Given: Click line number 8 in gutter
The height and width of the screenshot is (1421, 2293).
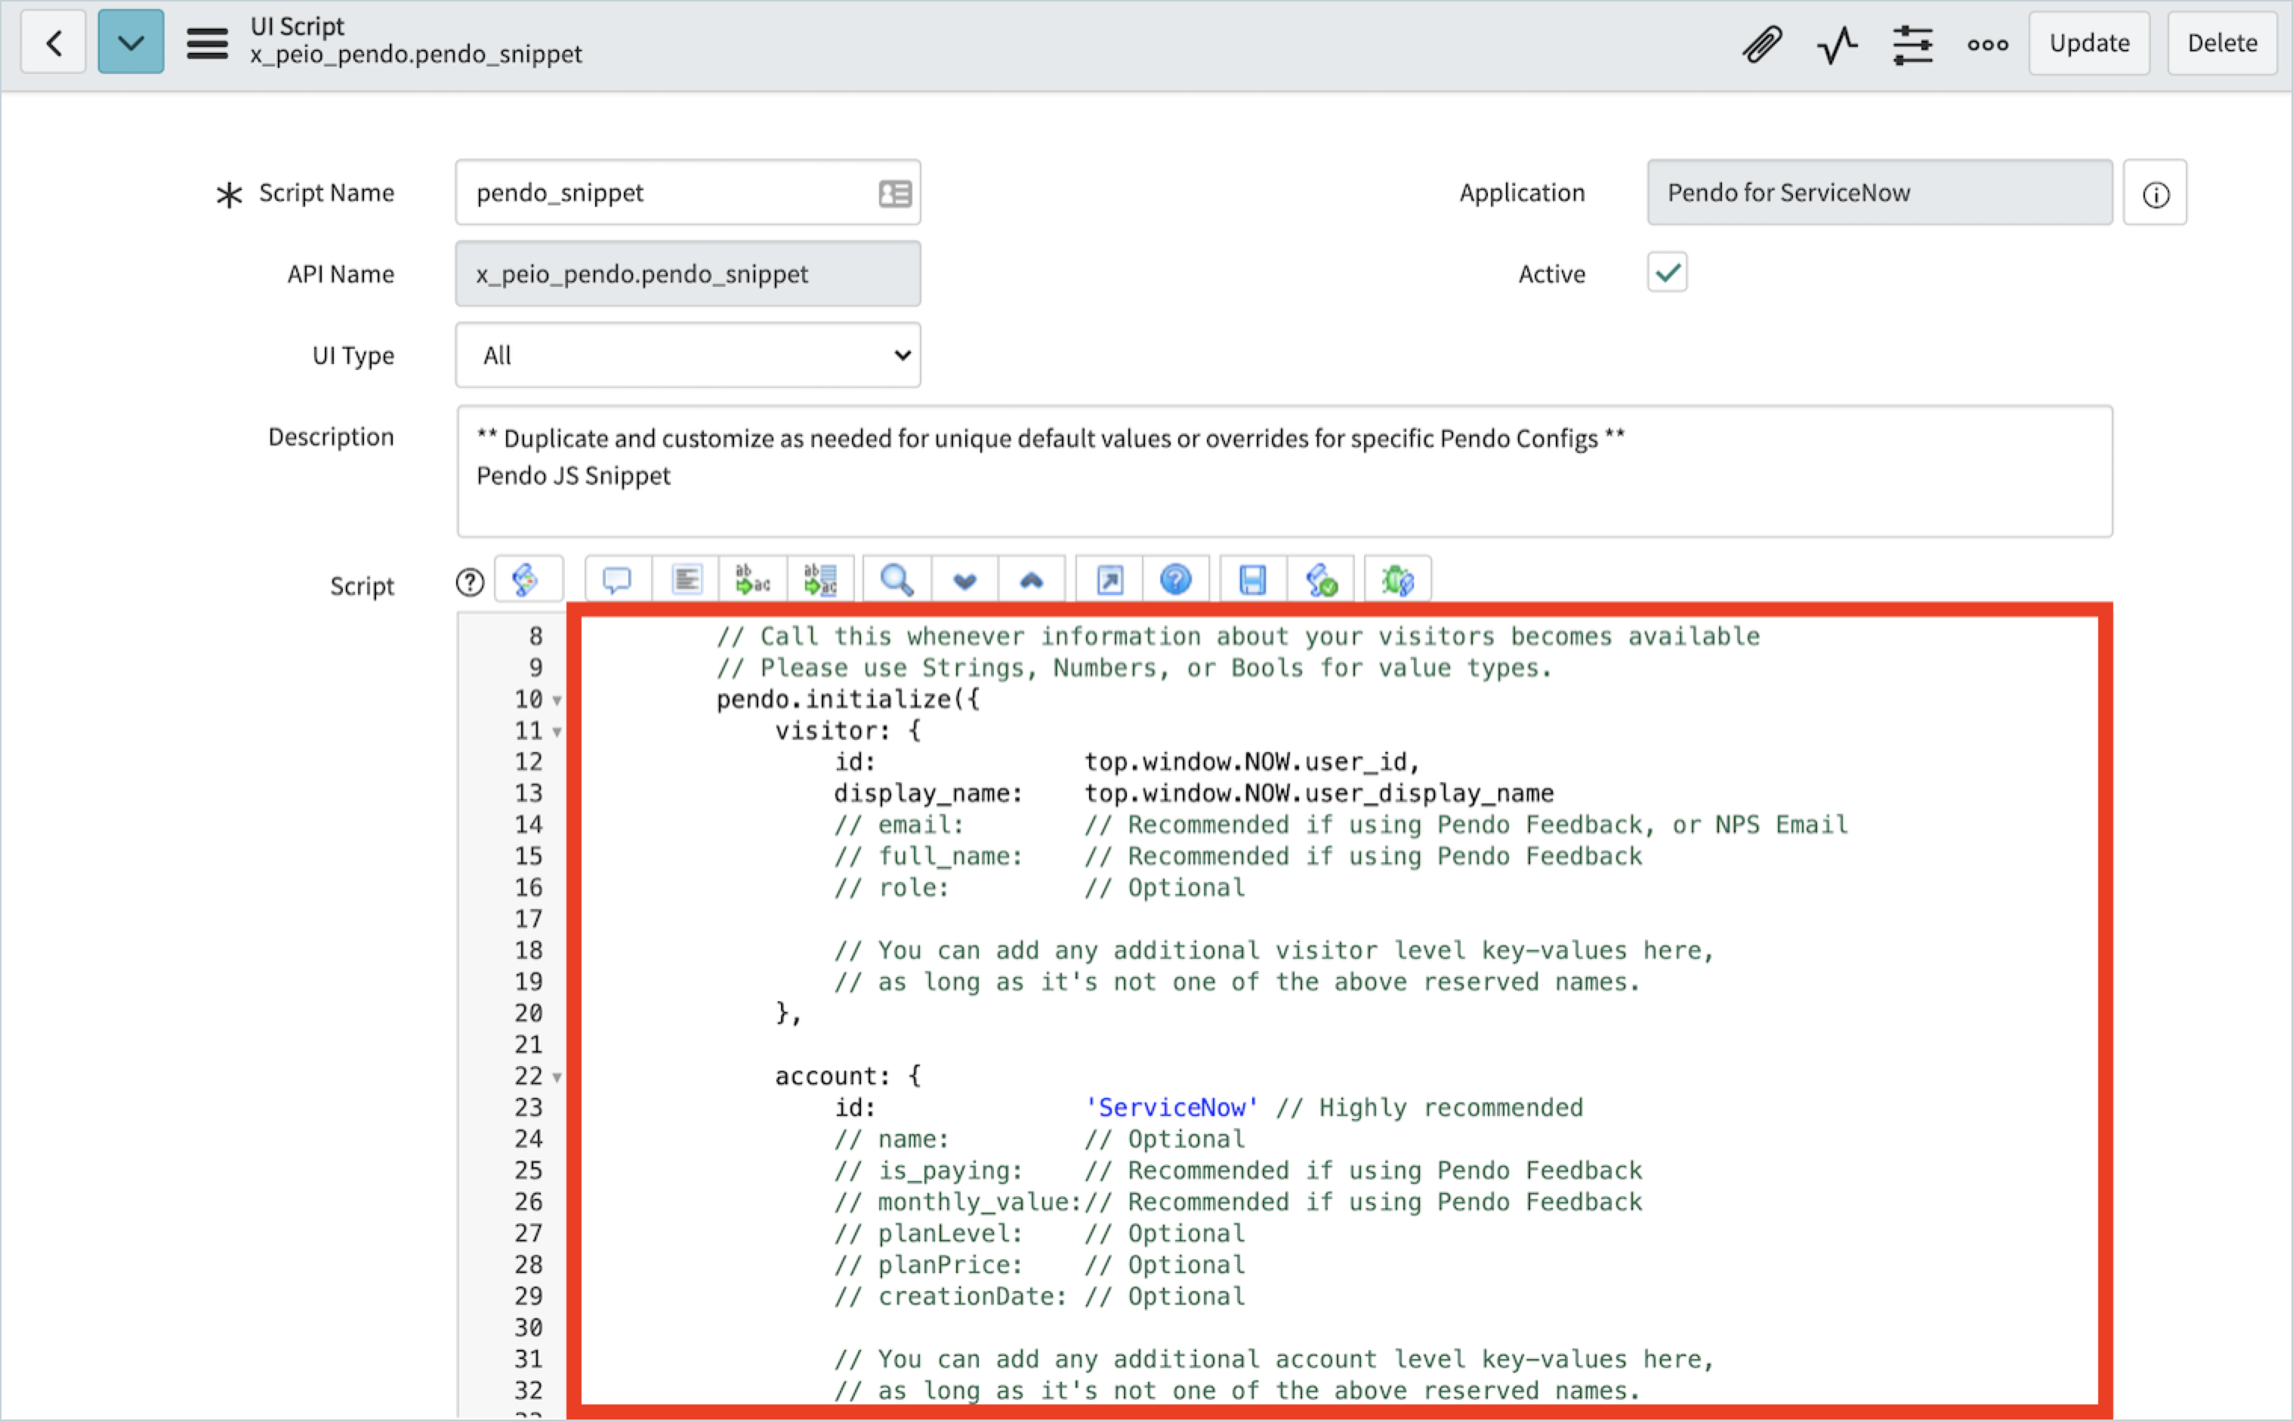Looking at the screenshot, I should [x=535, y=637].
